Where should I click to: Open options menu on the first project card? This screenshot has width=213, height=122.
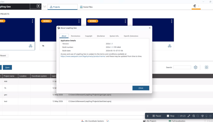32,21
